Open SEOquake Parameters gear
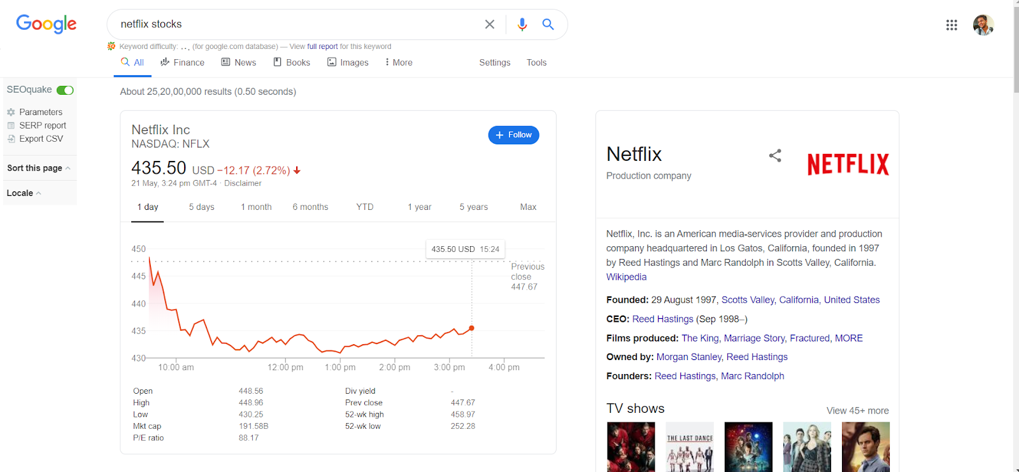 11,112
